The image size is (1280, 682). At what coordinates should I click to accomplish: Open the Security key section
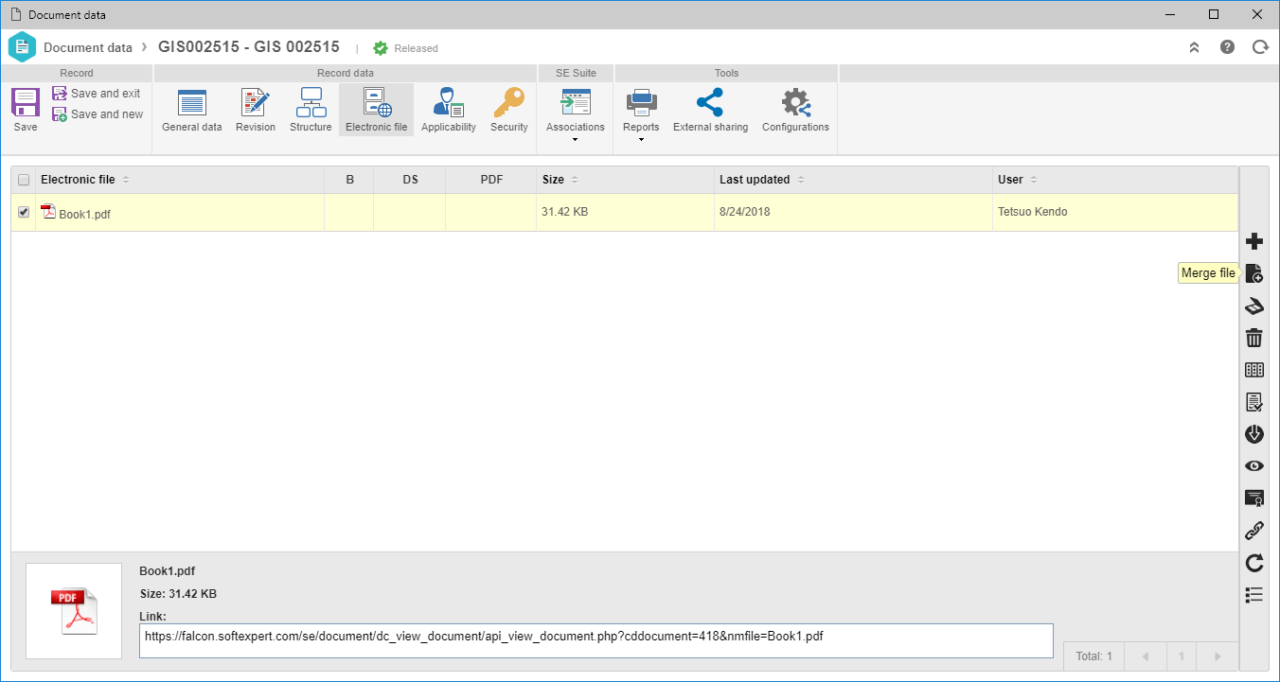(509, 110)
